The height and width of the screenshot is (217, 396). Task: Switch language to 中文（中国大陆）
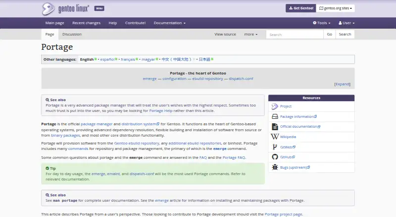click(x=177, y=59)
